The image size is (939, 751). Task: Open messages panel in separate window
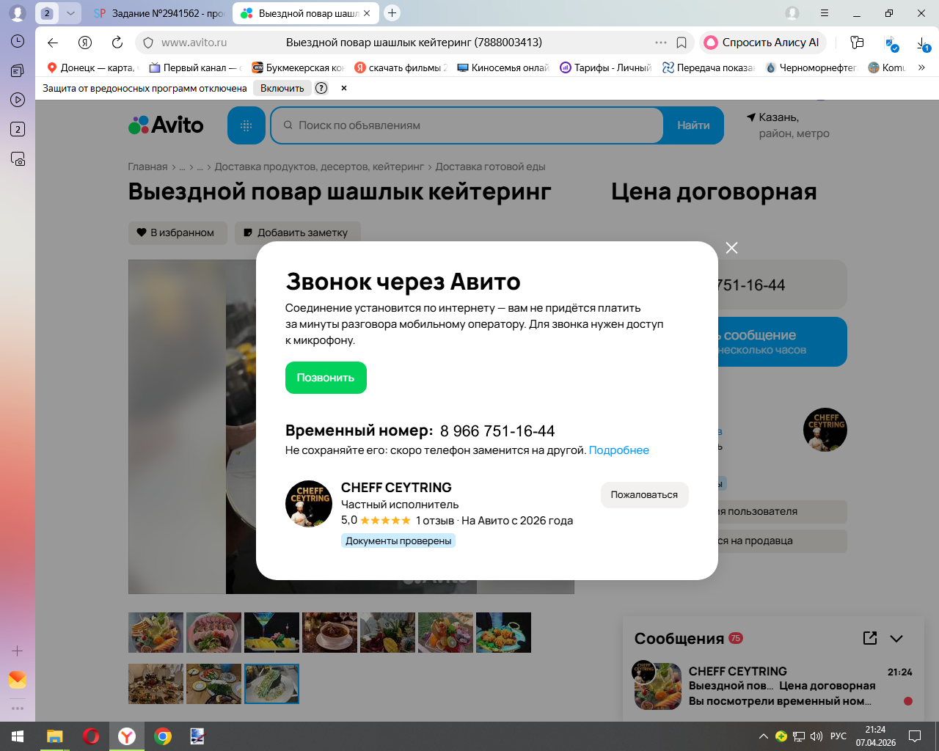tap(870, 638)
